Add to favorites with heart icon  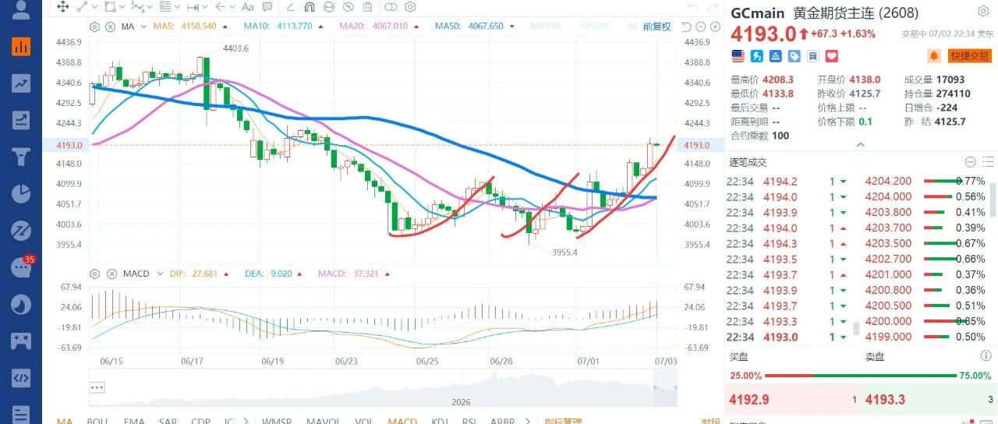click(x=832, y=56)
